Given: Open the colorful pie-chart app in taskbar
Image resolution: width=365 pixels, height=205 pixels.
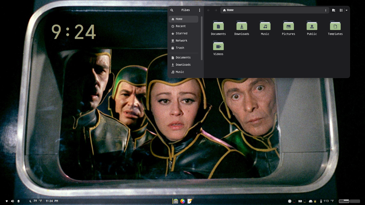Looking at the screenshot, I should point(183,201).
